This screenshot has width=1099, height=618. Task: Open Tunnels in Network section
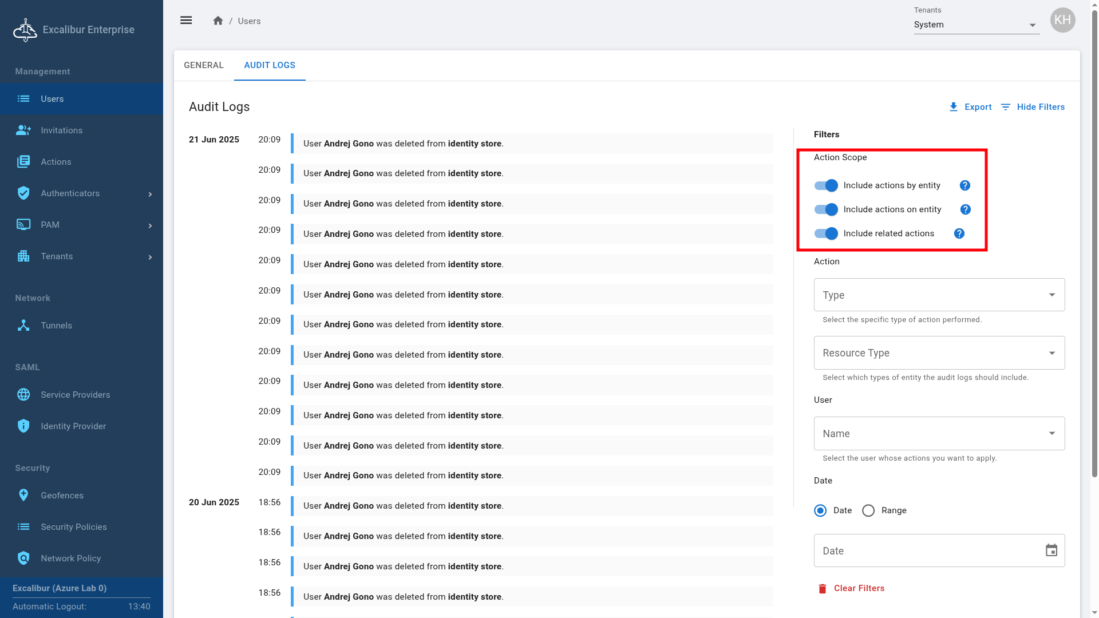click(56, 326)
